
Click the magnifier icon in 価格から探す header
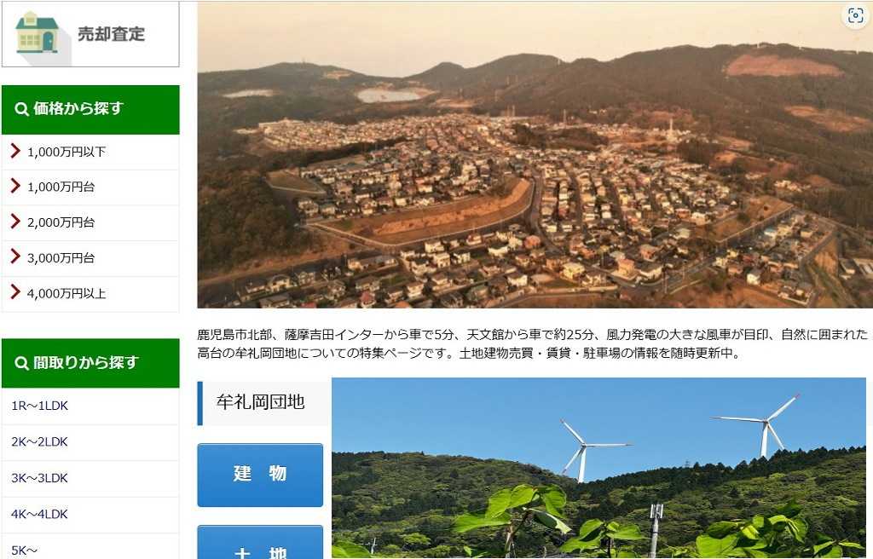[21, 108]
